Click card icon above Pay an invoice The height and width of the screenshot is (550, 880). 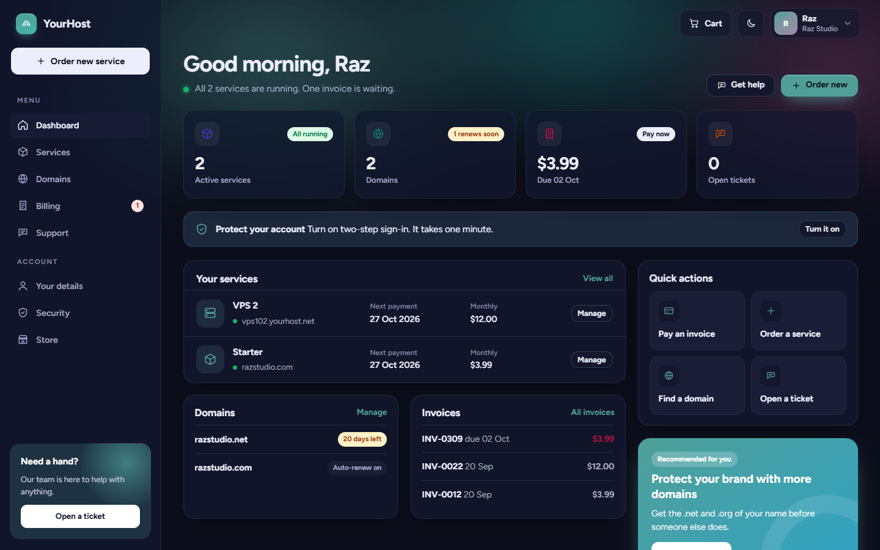pyautogui.click(x=669, y=311)
